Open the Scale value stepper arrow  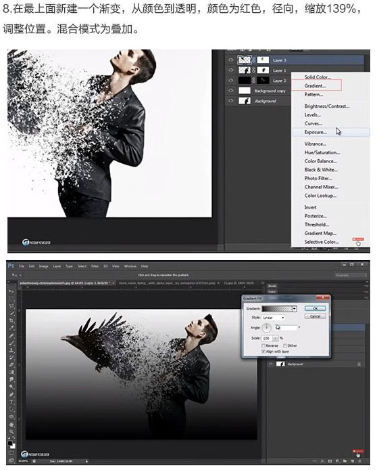click(276, 339)
